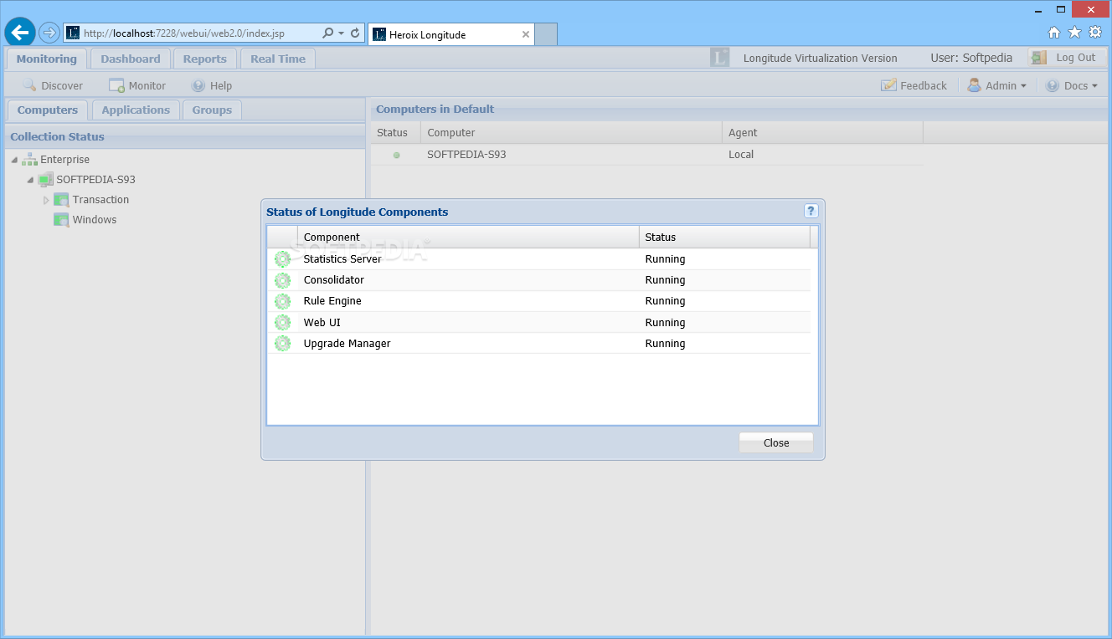Select the Groups panel tab
The height and width of the screenshot is (639, 1112).
coord(212,110)
